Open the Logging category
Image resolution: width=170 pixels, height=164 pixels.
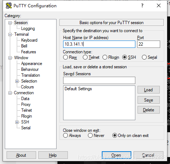tap(28, 28)
